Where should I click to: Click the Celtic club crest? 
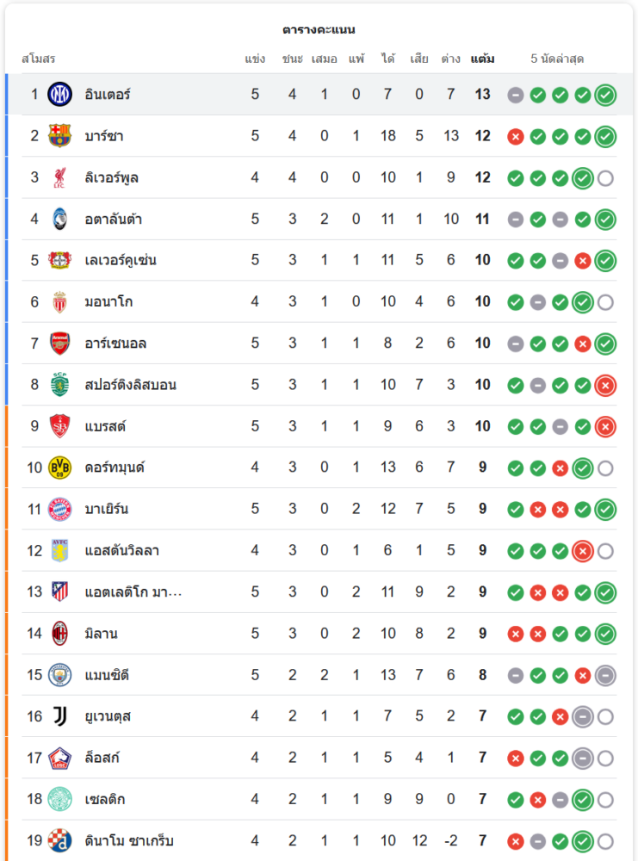[59, 799]
